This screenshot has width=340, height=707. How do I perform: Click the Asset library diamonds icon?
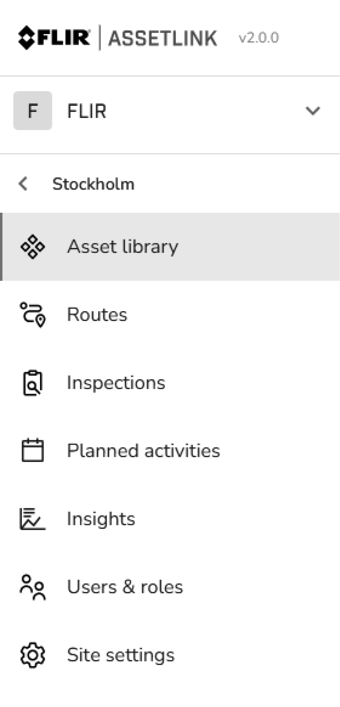[x=33, y=247]
